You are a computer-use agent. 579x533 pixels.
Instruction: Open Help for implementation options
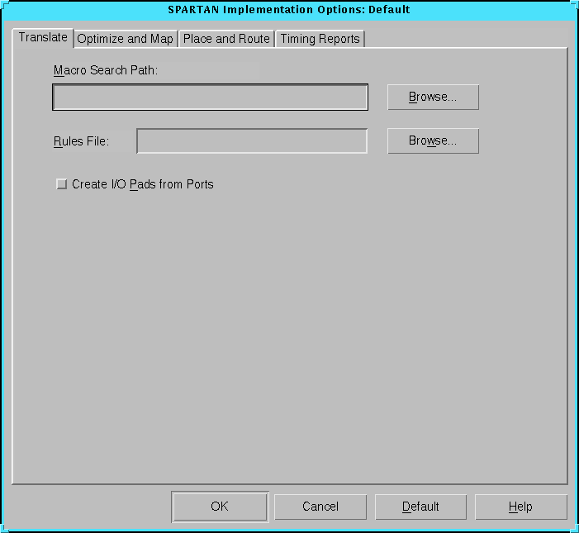(520, 507)
